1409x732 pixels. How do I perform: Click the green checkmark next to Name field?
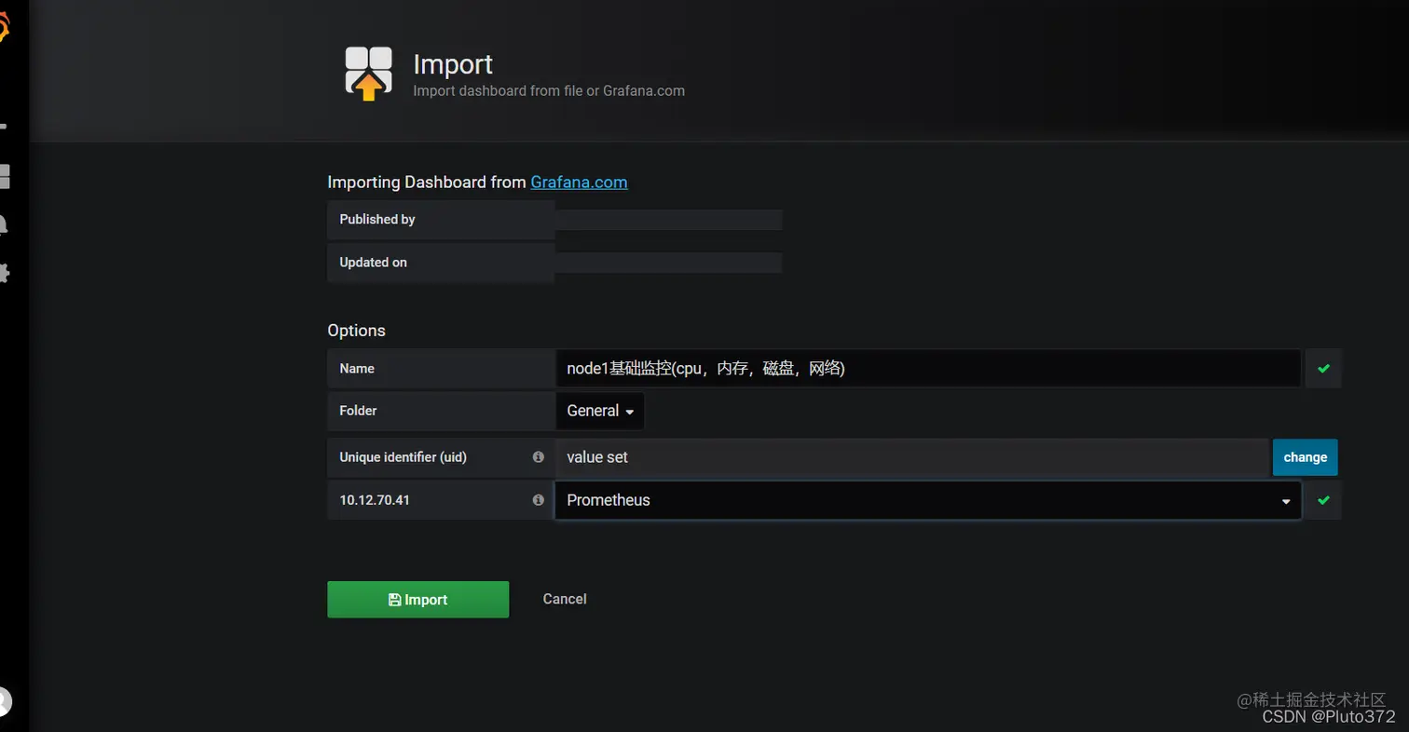(1323, 368)
